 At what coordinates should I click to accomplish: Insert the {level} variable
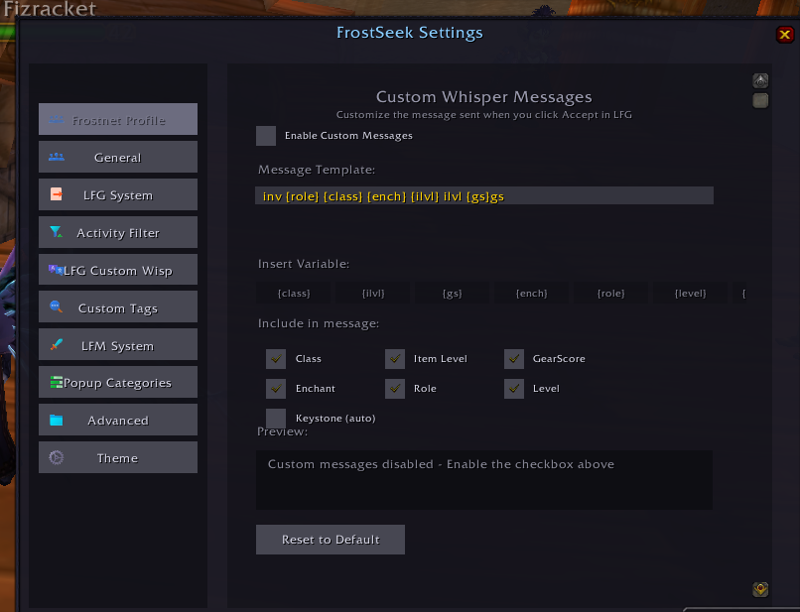690,294
